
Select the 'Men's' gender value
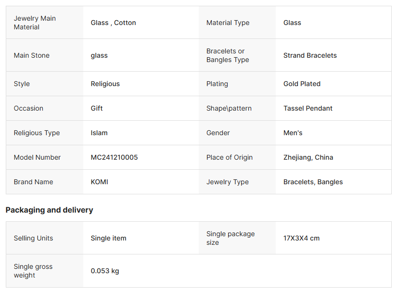coord(293,133)
